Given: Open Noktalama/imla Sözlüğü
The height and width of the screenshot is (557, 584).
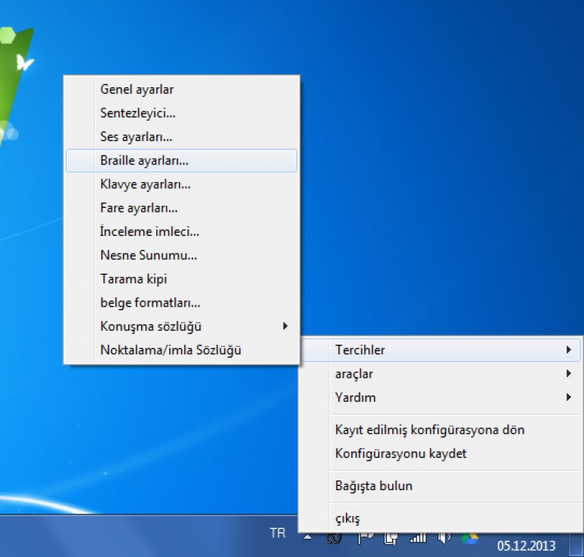Looking at the screenshot, I should [x=181, y=351].
